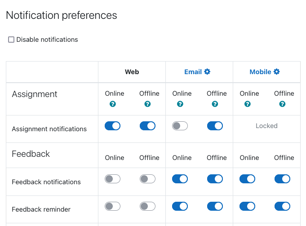Toggle Feedback reminder Web Offline switch
The height and width of the screenshot is (226, 306).
[147, 206]
